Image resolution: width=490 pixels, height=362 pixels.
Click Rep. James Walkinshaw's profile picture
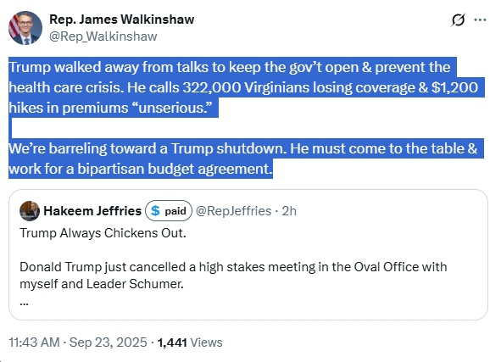point(25,28)
